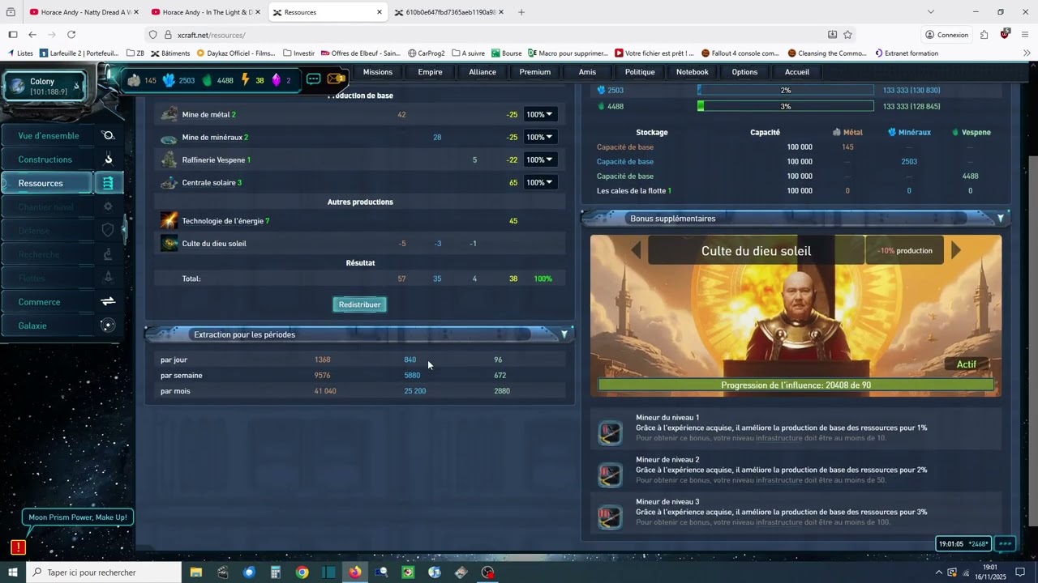
Task: Click the Raffinerie Vespene building icon
Action: click(169, 160)
